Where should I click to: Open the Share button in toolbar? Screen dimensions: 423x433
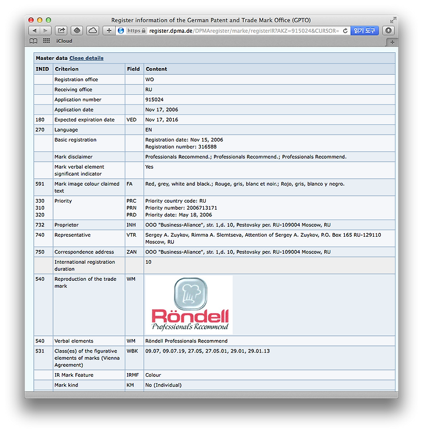61,31
